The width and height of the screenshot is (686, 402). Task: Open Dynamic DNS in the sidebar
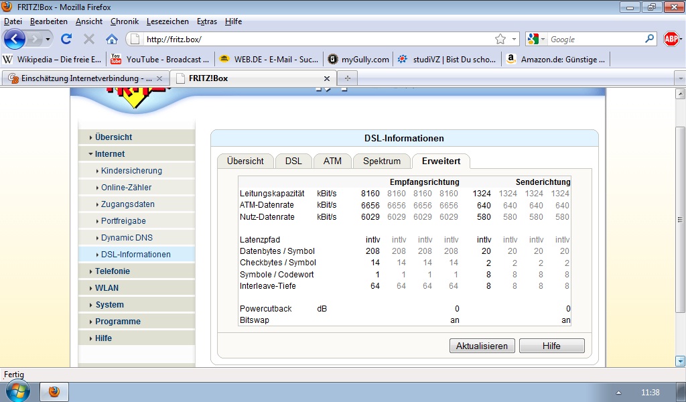click(137, 238)
